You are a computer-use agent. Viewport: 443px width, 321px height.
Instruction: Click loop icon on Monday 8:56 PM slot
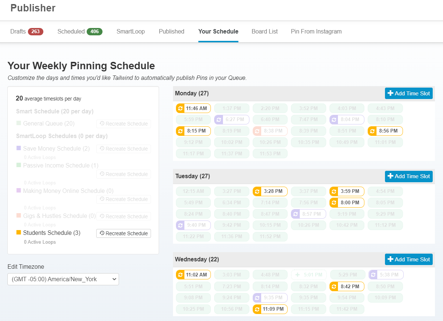[x=372, y=131]
